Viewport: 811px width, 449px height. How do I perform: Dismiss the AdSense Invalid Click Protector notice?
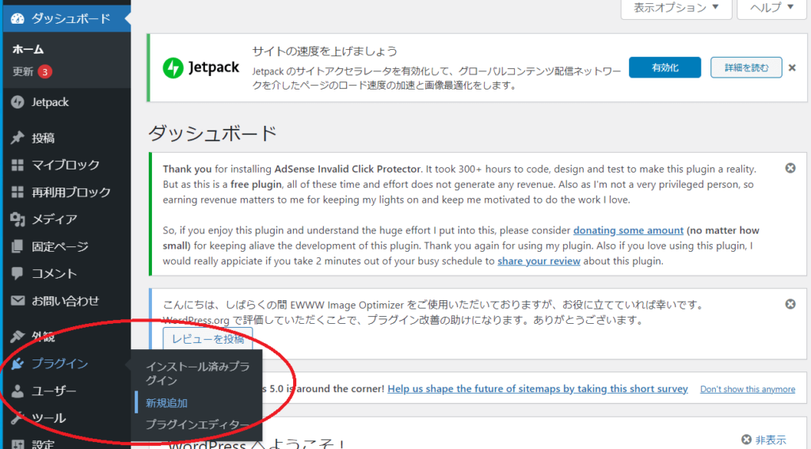tap(790, 168)
